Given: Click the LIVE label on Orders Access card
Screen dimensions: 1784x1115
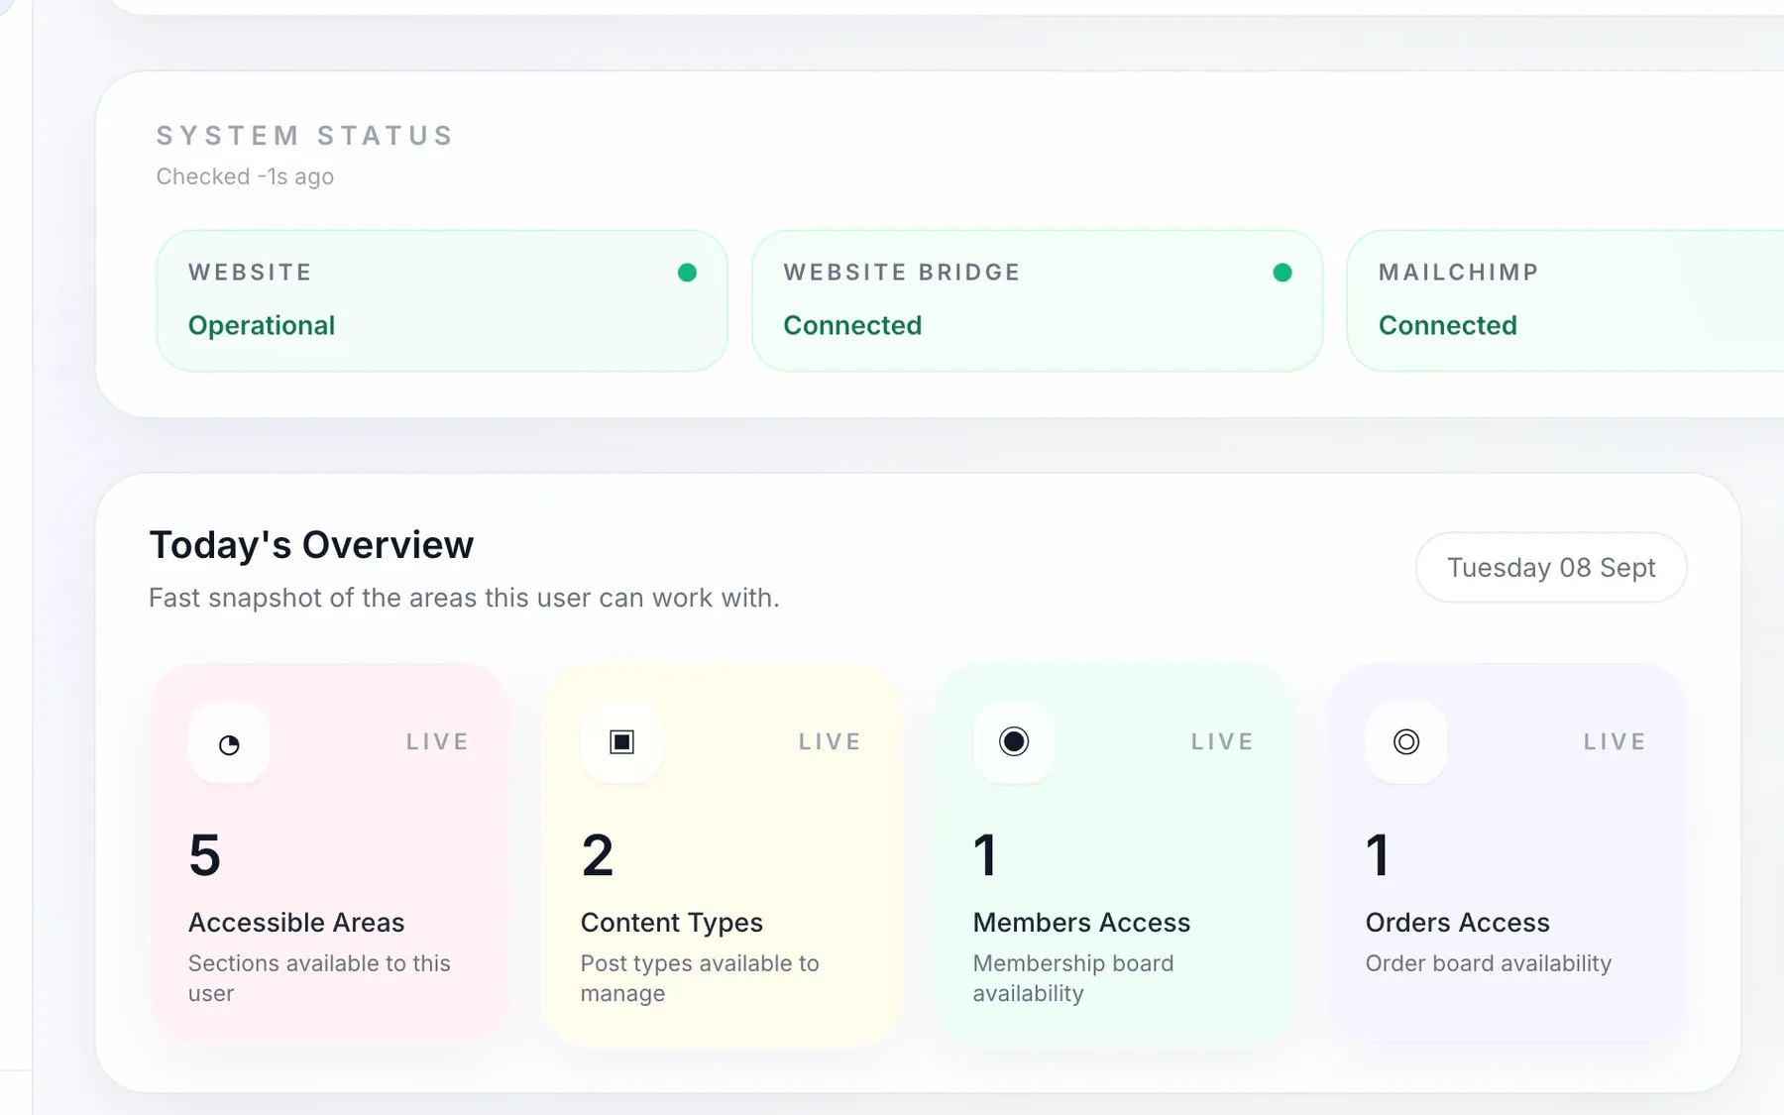Looking at the screenshot, I should tap(1615, 741).
